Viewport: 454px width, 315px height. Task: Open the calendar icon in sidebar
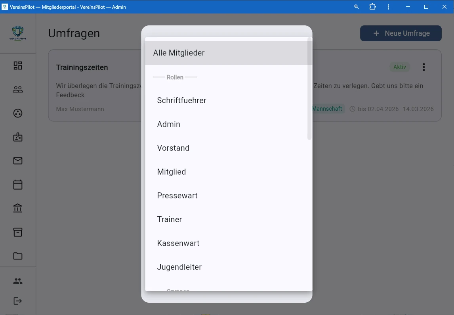[17, 184]
